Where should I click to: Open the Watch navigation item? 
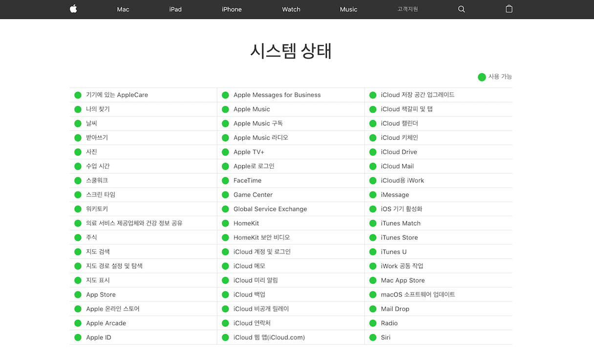point(291,9)
